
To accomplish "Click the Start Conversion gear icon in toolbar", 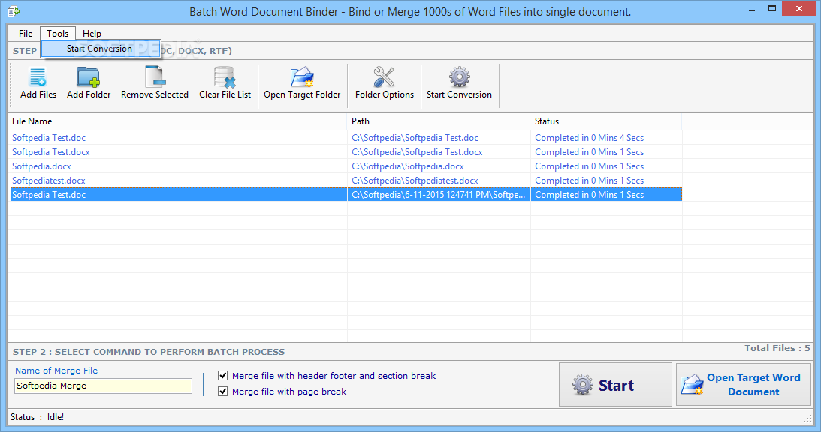I will 459,77.
